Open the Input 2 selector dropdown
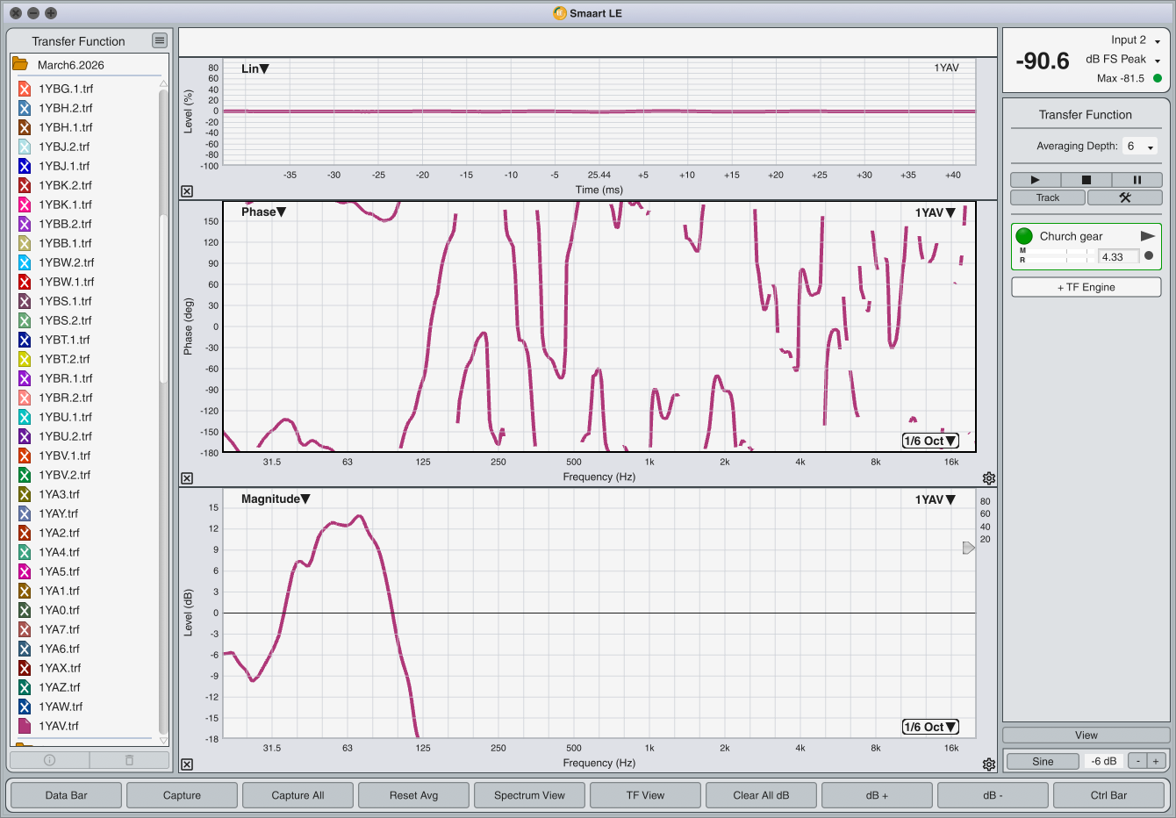Image resolution: width=1176 pixels, height=818 pixels. pos(1136,40)
